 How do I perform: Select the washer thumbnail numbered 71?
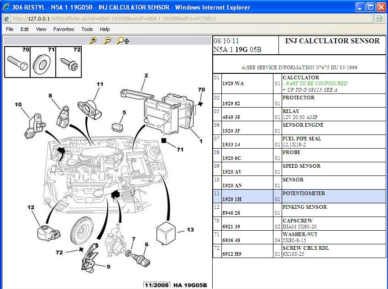(43, 62)
